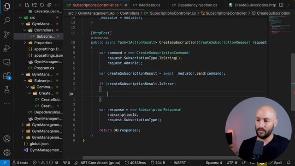Screen dimensions: 295x166
Task: Refresh the Explorer tree
Action: (42, 5)
